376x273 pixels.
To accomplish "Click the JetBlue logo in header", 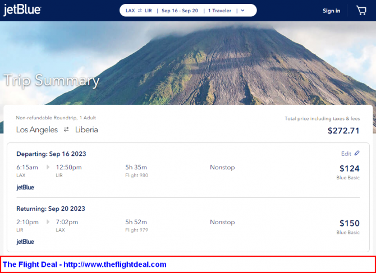I will point(22,10).
